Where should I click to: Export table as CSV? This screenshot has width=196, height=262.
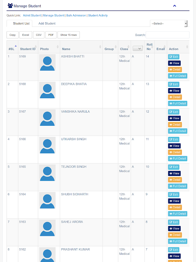(x=39, y=35)
